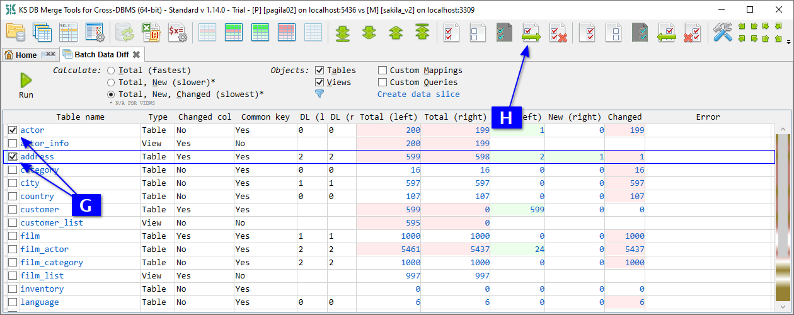Select the Total (fastest) radio option
The width and height of the screenshot is (794, 315).
pyautogui.click(x=111, y=71)
